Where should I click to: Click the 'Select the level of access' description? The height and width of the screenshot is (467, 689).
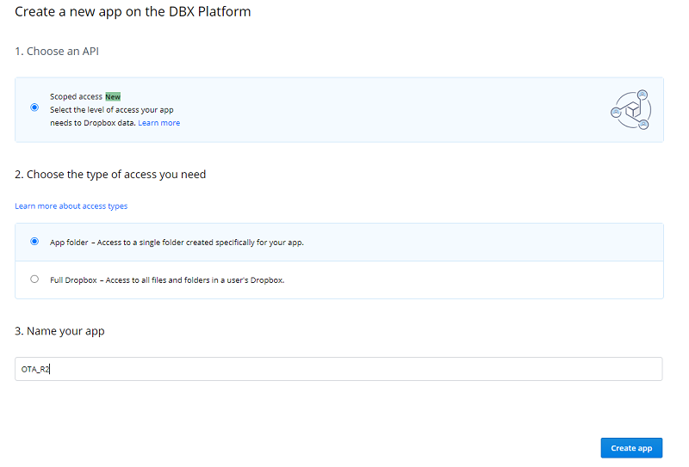pos(112,110)
